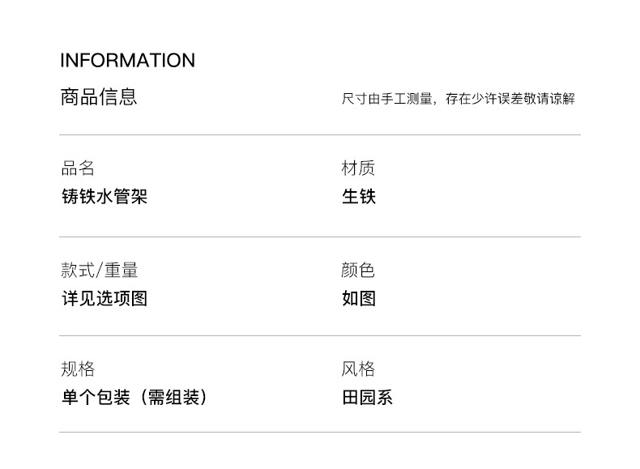The image size is (640, 469).
Task: Click the 颜色 field label
Action: (x=358, y=271)
